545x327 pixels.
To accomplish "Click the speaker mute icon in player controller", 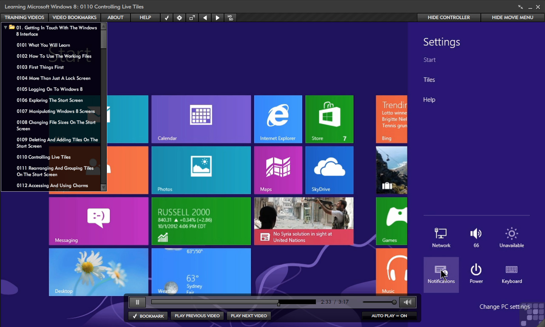I will pos(408,302).
